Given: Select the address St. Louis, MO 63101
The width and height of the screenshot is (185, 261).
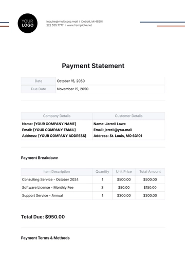Looking at the screenshot, I should pyautogui.click(x=126, y=136).
